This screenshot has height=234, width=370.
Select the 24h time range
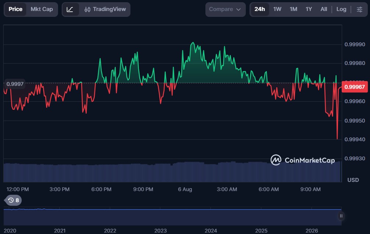[259, 10]
